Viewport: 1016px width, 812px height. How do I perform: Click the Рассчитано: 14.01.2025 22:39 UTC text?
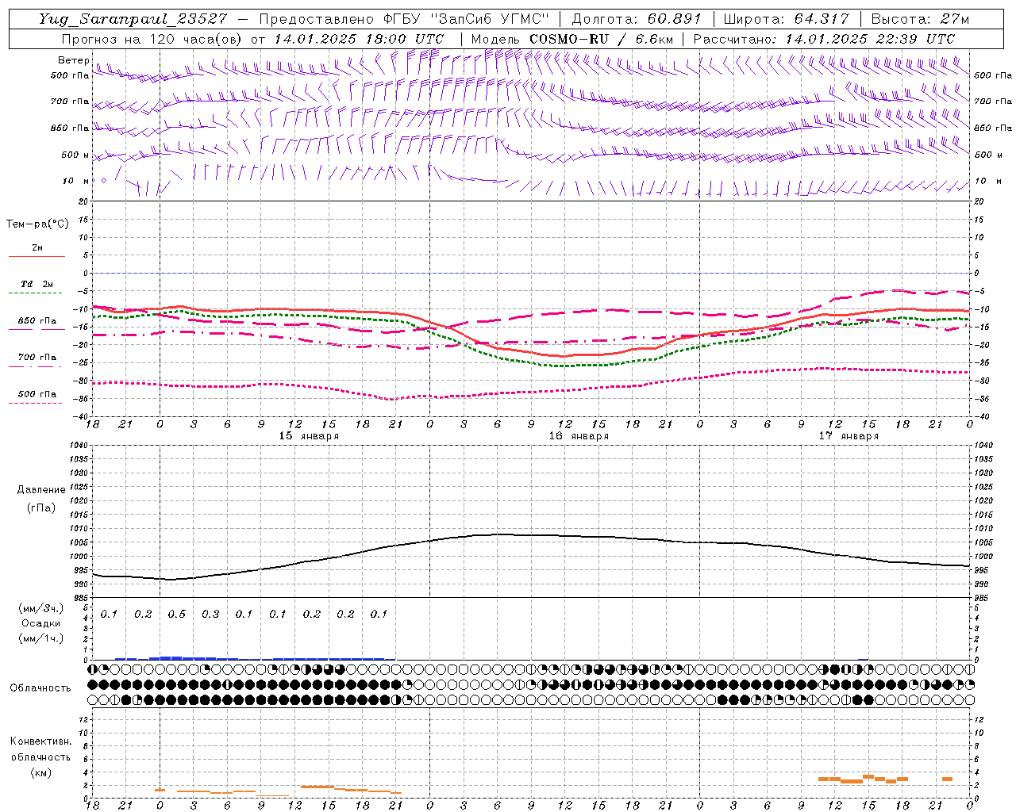pos(824,39)
